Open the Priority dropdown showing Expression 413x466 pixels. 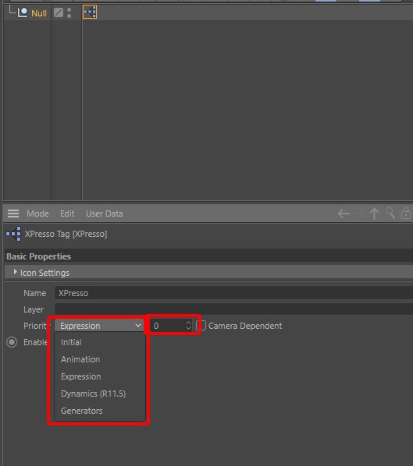tap(99, 326)
